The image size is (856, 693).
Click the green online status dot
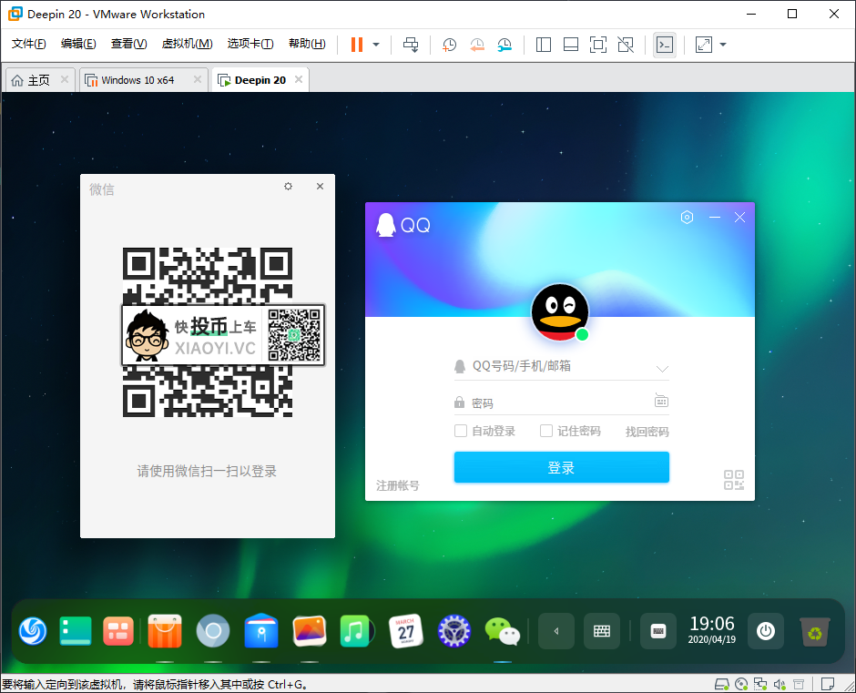coord(582,335)
